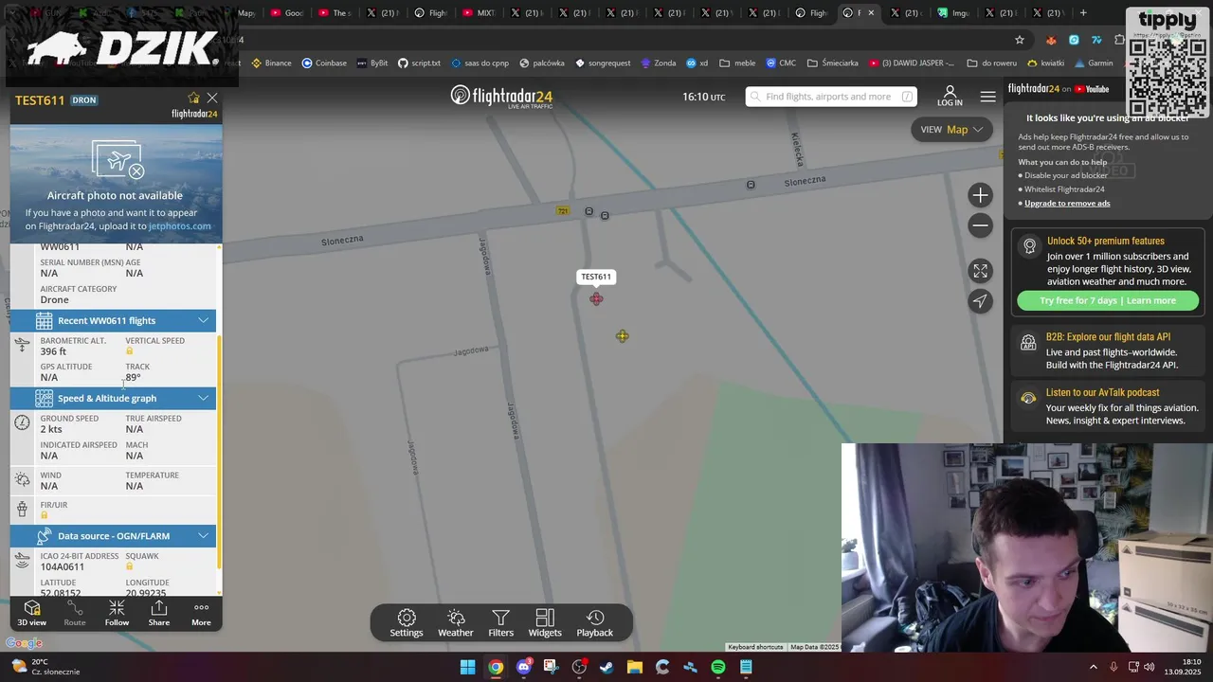
Task: Switch to the Imgur browser tab
Action: 952,13
